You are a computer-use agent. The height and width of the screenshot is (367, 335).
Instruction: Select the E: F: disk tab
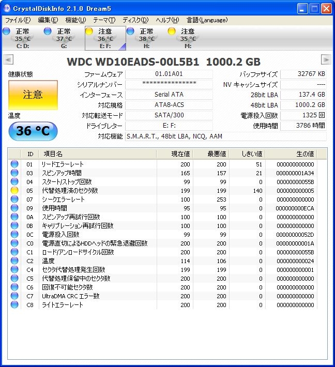pyautogui.click(x=105, y=38)
